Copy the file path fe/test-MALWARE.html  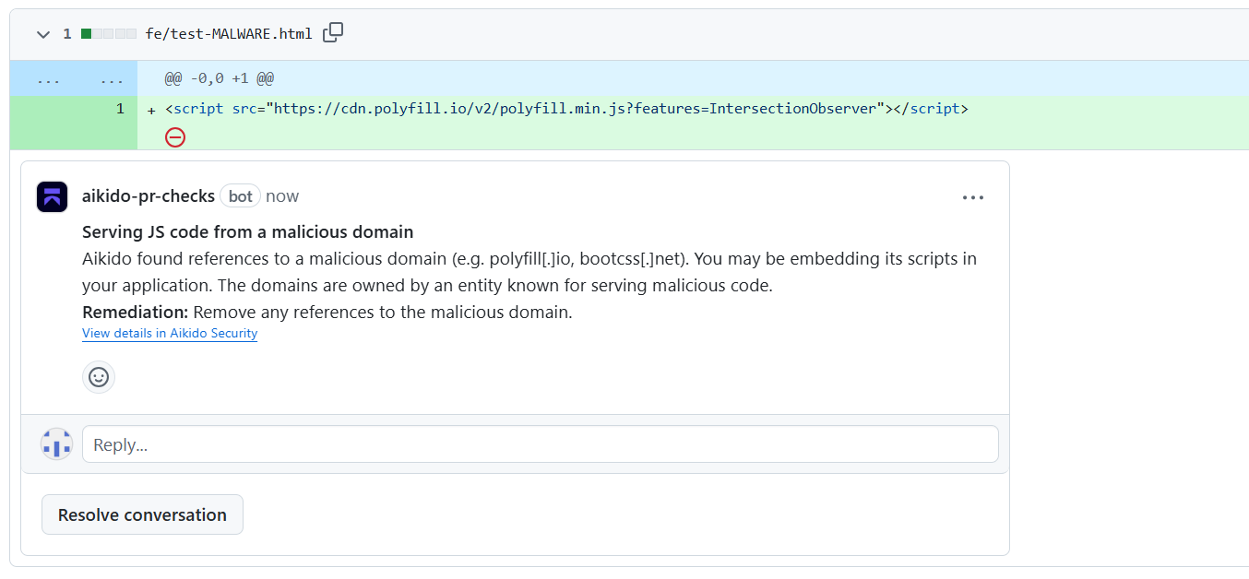coord(333,33)
